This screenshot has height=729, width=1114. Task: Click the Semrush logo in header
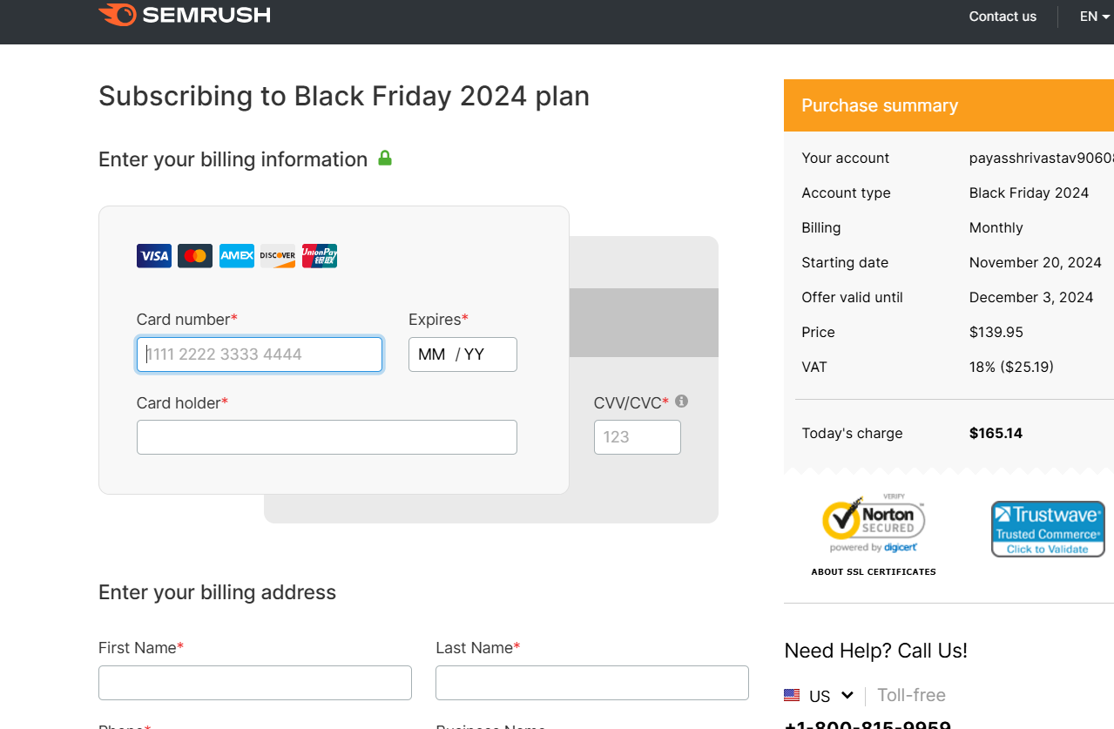pos(185,15)
